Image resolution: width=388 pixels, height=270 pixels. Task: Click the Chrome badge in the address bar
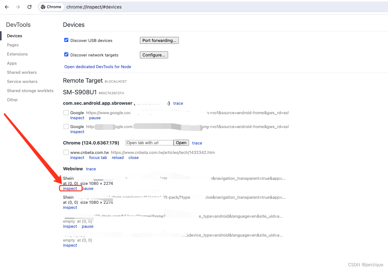click(x=51, y=7)
